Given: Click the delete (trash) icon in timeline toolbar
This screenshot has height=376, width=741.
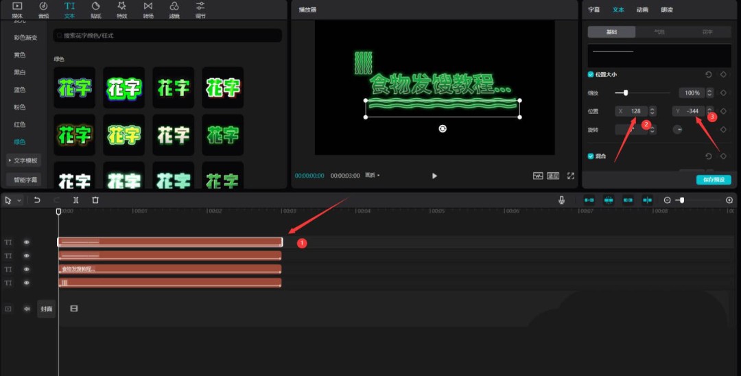Looking at the screenshot, I should [95, 200].
